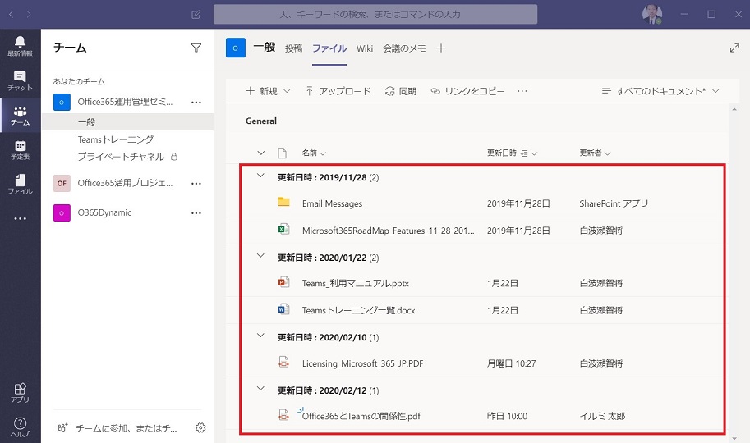Click the file list scrollbar down arrow

pyautogui.click(x=734, y=438)
